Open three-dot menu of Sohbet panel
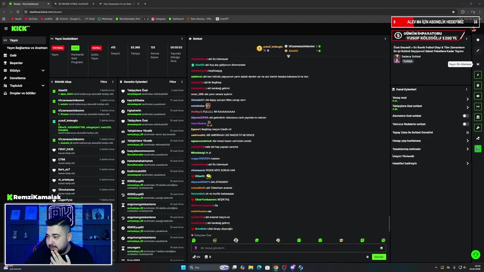 tap(385, 39)
